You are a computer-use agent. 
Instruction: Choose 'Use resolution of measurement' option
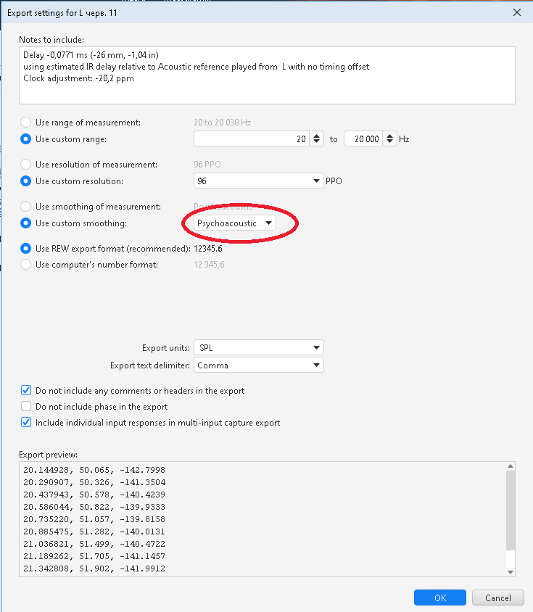point(27,165)
